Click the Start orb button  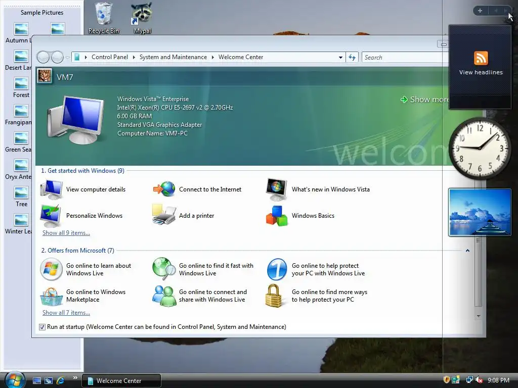pyautogui.click(x=15, y=380)
